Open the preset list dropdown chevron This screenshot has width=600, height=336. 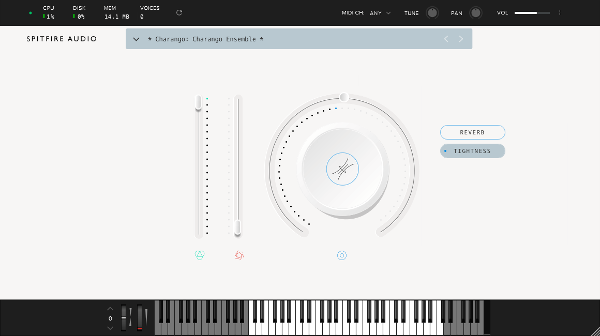pos(136,39)
